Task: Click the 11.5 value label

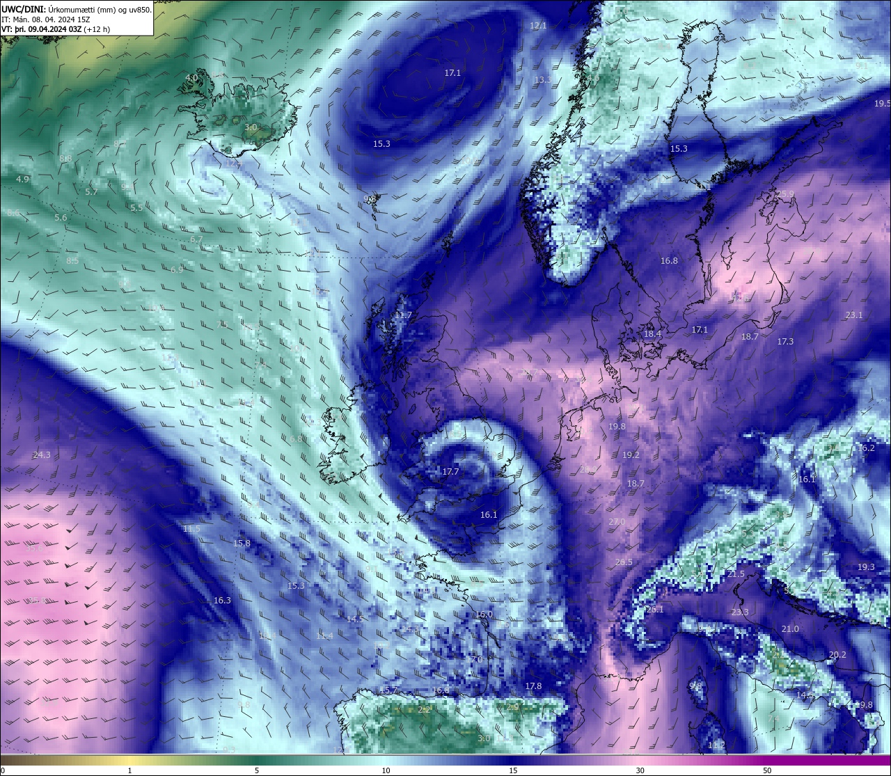Action: pos(191,529)
